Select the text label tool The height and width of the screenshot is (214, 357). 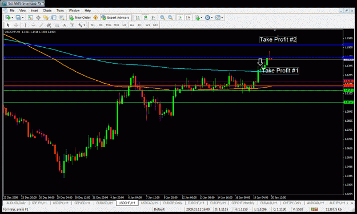point(72,25)
